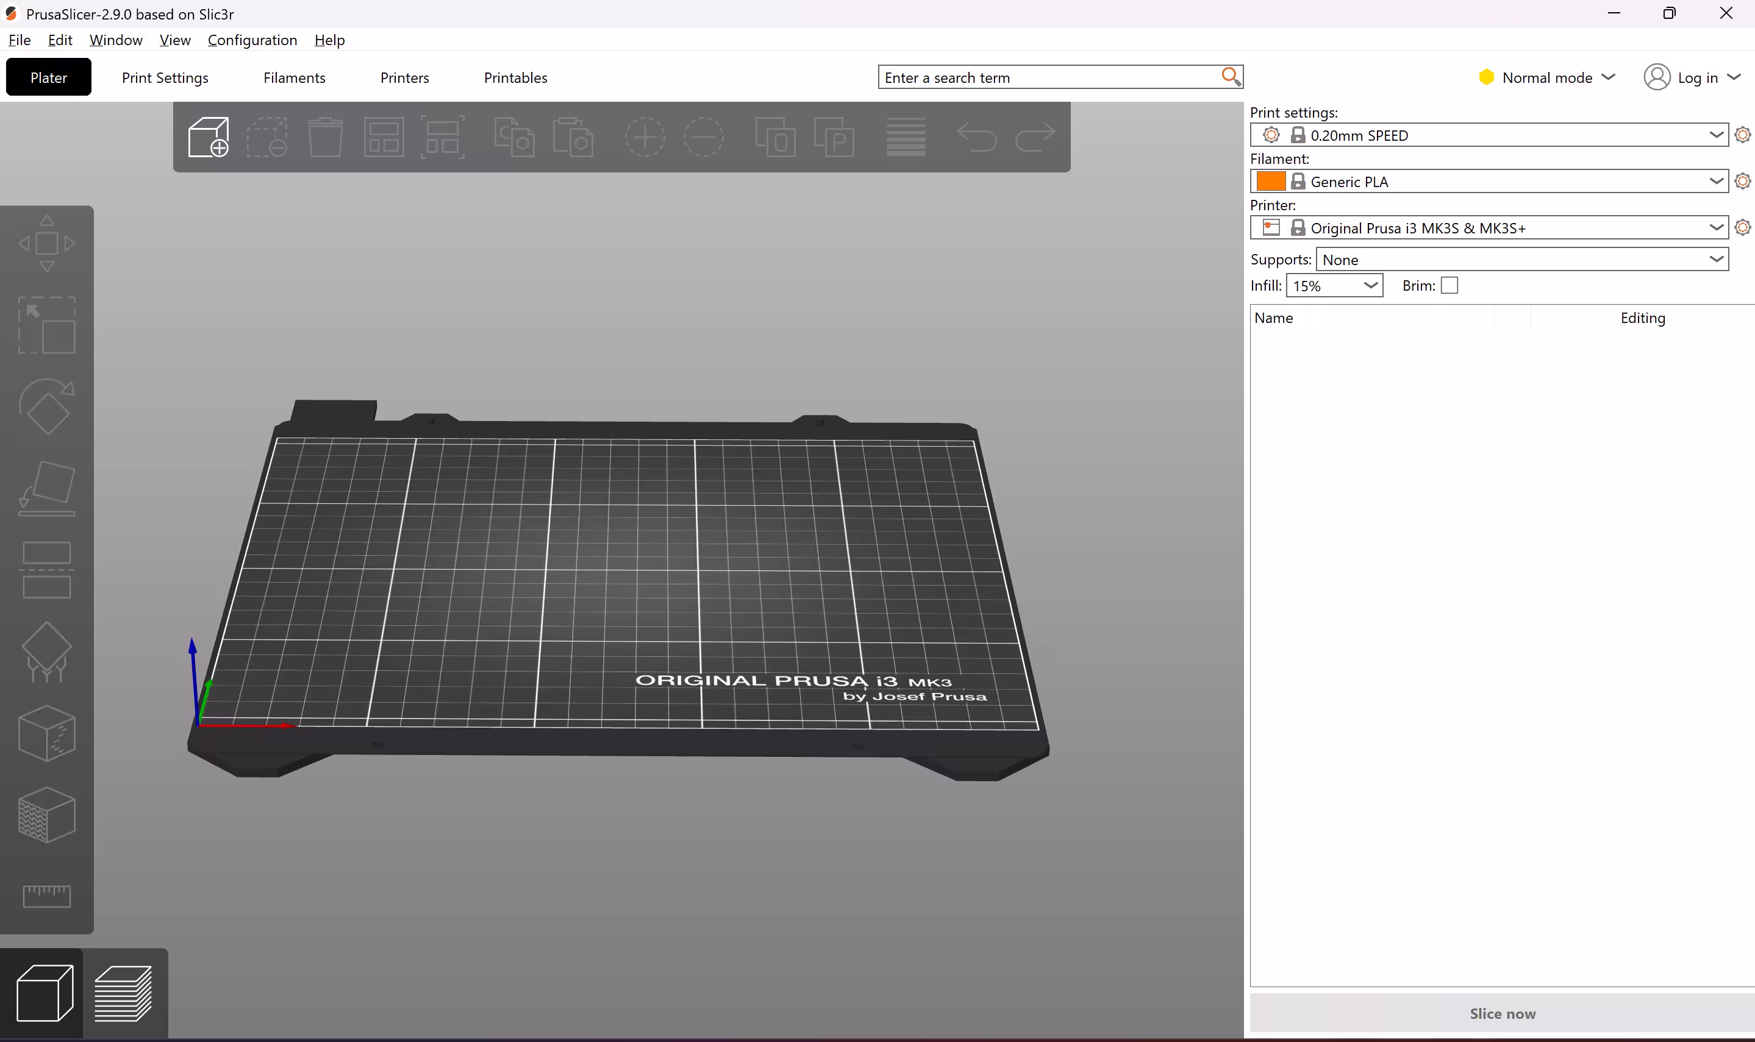This screenshot has width=1755, height=1042.
Task: Expand the 0.20mm SPEED print settings dropdown
Action: pos(1489,135)
